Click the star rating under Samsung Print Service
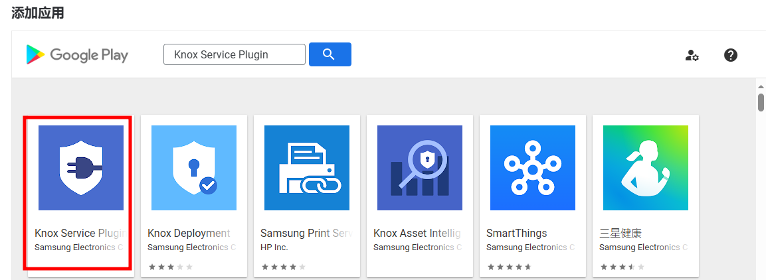Image resolution: width=766 pixels, height=280 pixels. pos(283,267)
